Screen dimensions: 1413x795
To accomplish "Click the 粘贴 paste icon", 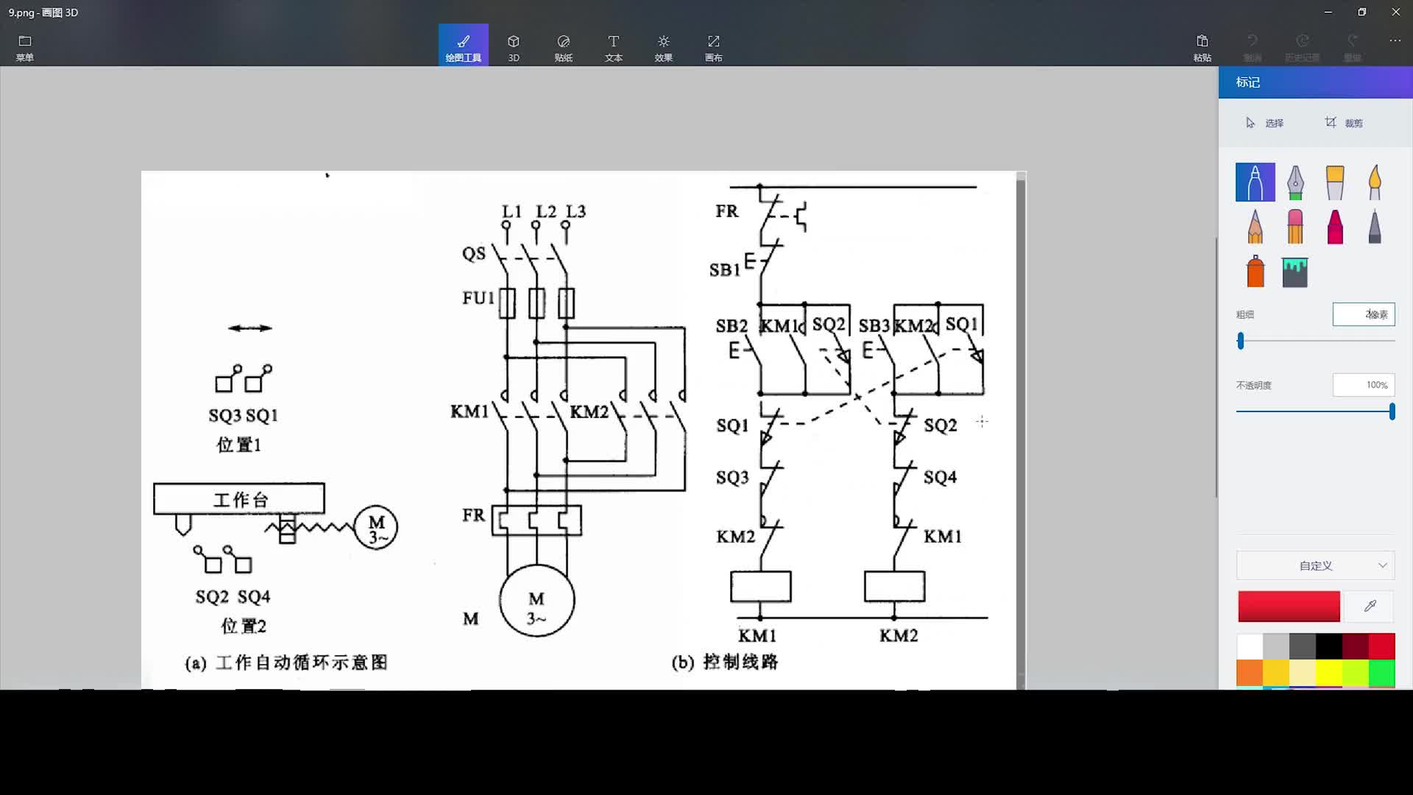I will point(1203,46).
